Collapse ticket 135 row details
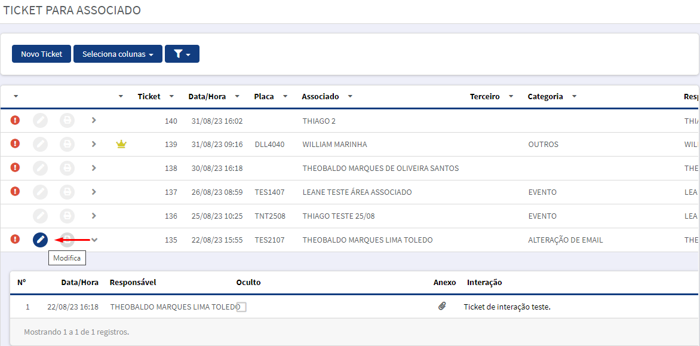 click(94, 240)
